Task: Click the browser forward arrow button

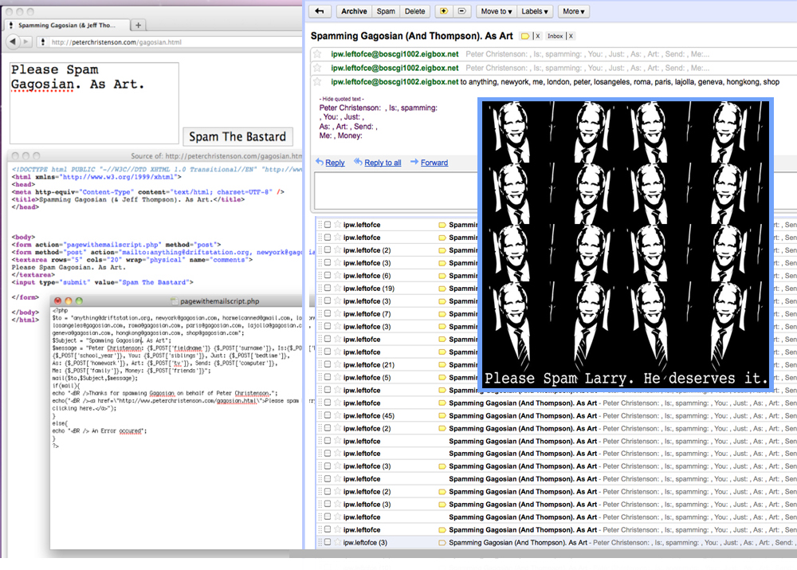Action: (26, 41)
